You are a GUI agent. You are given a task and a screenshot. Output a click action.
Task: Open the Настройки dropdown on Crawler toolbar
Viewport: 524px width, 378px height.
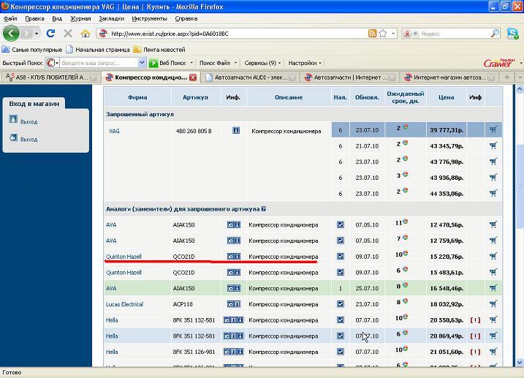[320, 62]
